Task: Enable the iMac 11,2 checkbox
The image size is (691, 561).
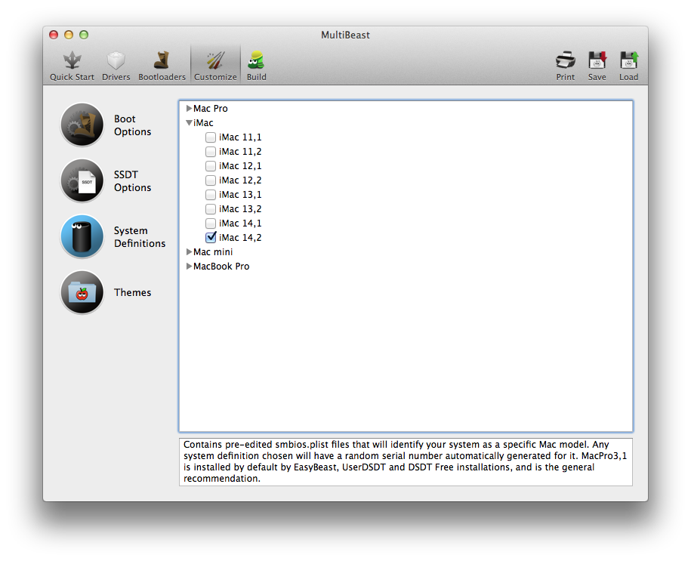Action: click(211, 152)
